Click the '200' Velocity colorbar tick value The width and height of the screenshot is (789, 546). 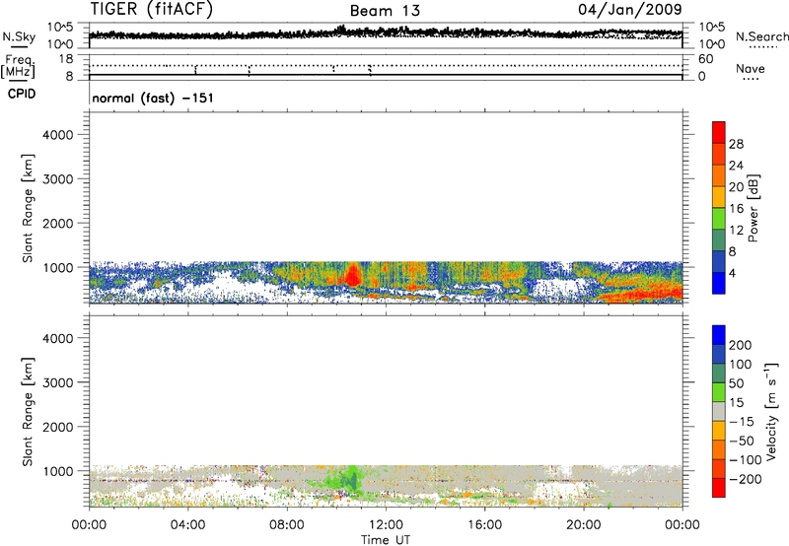tap(741, 345)
